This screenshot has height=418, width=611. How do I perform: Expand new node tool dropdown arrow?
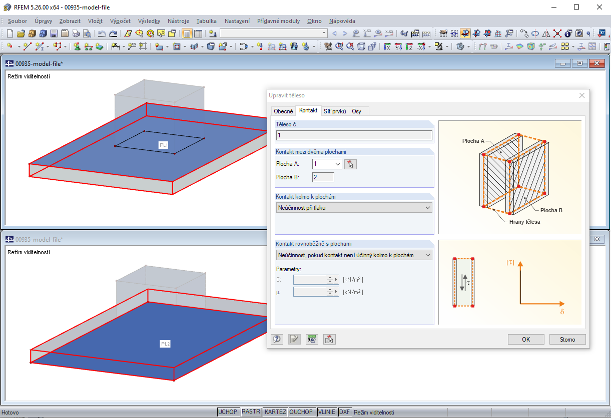19,46
